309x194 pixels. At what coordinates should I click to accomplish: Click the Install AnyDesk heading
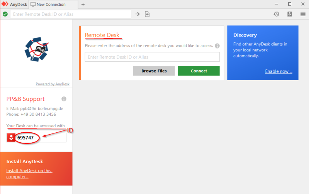coord(25,162)
